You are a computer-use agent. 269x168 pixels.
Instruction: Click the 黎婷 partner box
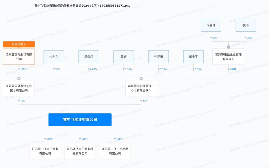point(124,57)
